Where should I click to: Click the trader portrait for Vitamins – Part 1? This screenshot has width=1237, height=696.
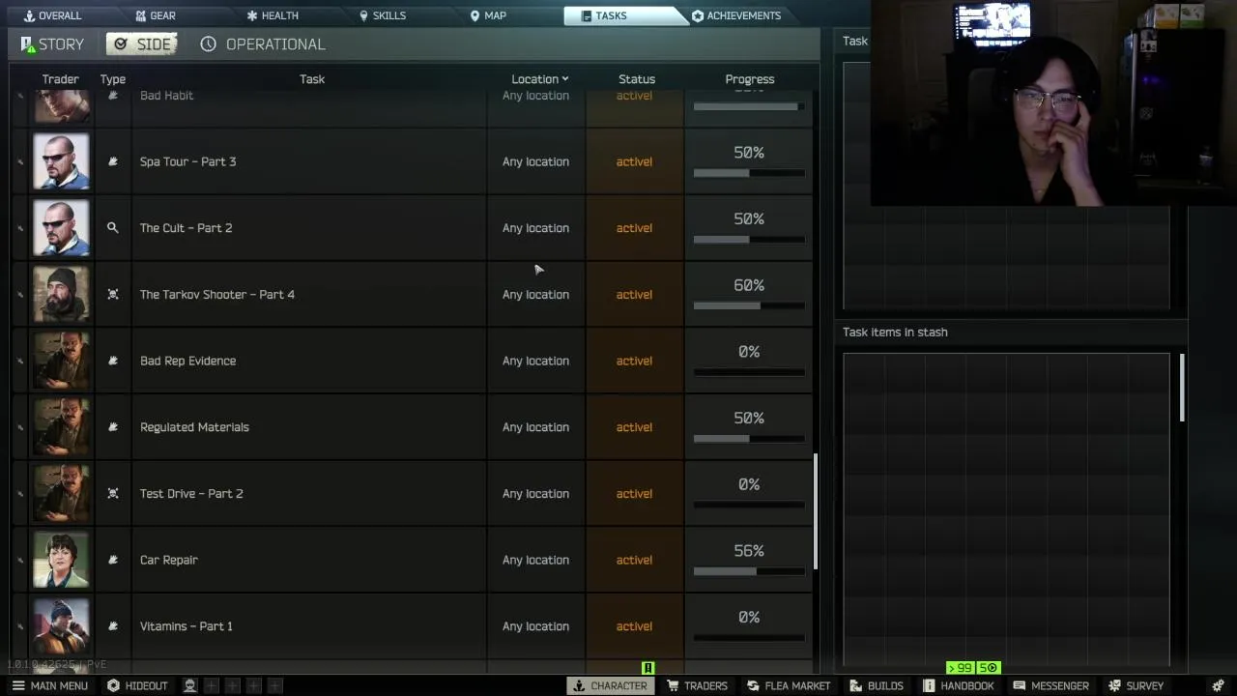tap(61, 626)
